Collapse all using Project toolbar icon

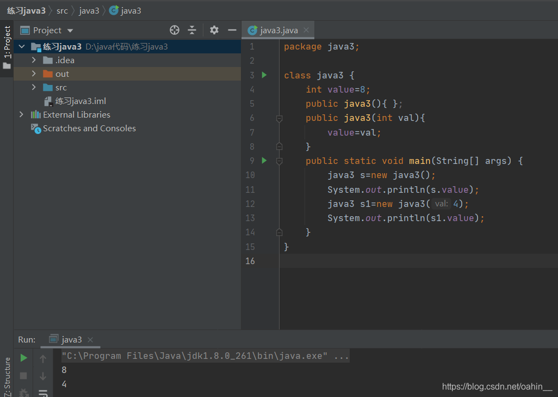[x=192, y=30]
